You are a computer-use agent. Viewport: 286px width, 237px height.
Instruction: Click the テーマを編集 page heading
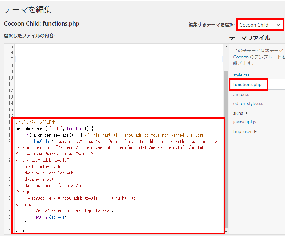[28, 9]
